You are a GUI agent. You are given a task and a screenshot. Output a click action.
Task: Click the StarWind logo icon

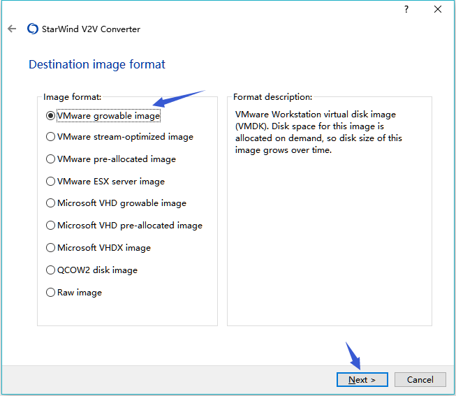pyautogui.click(x=33, y=29)
